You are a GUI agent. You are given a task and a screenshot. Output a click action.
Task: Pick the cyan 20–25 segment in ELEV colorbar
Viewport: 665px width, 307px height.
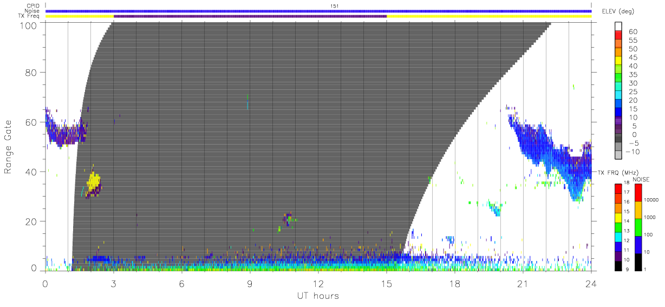(618, 96)
